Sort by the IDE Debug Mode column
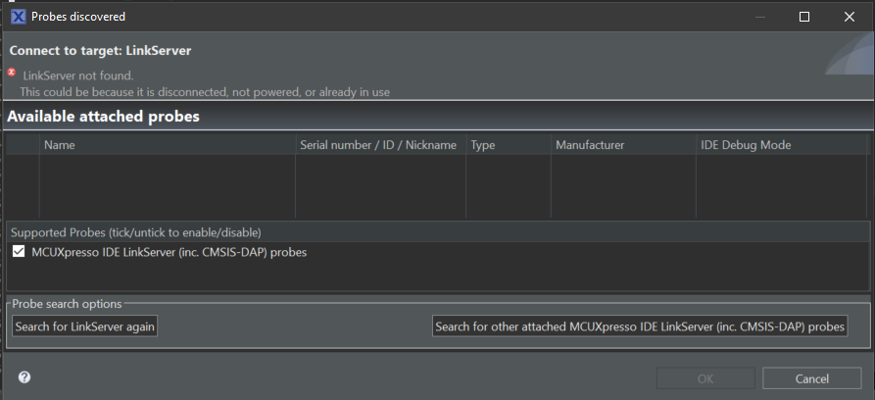Image resolution: width=875 pixels, height=400 pixels. pos(780,145)
